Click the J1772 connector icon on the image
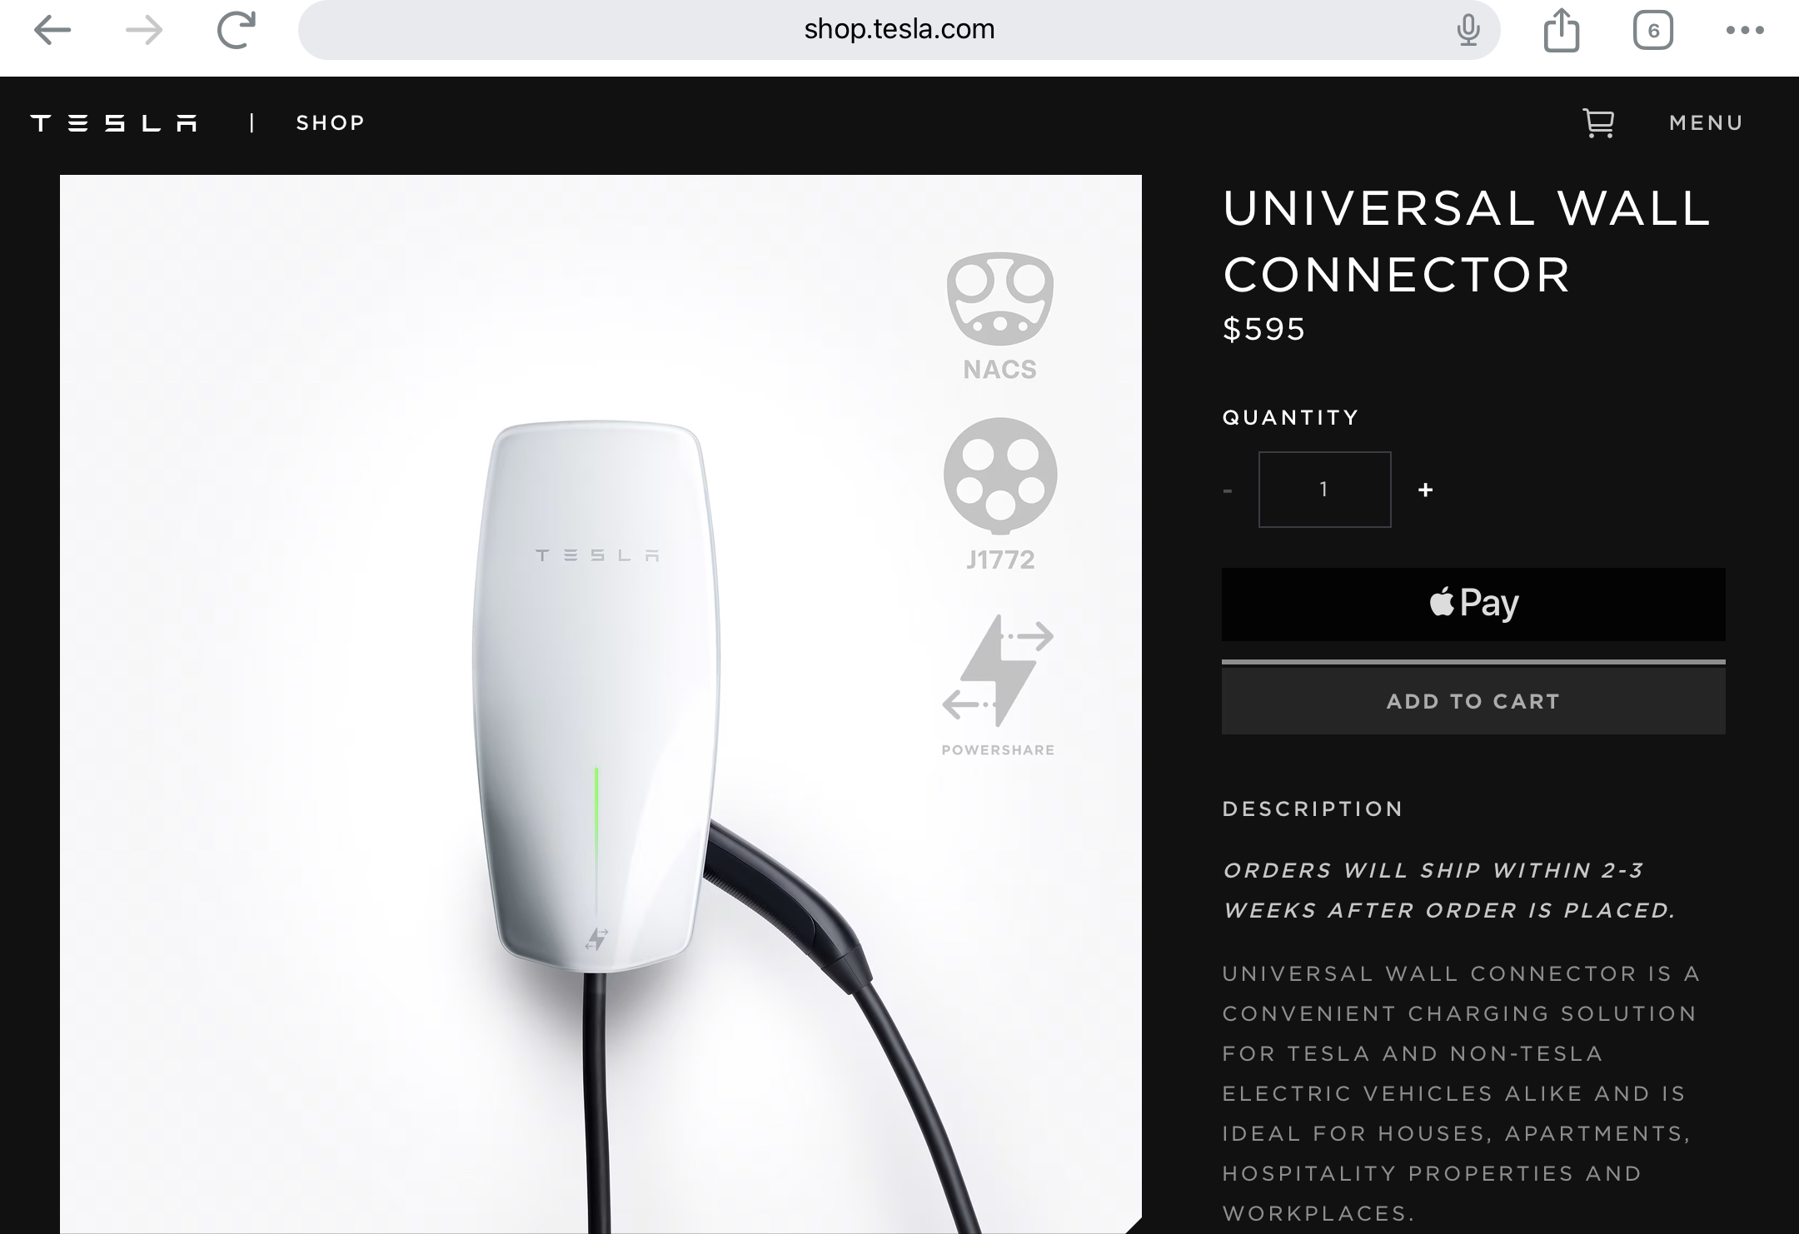 pyautogui.click(x=1000, y=495)
